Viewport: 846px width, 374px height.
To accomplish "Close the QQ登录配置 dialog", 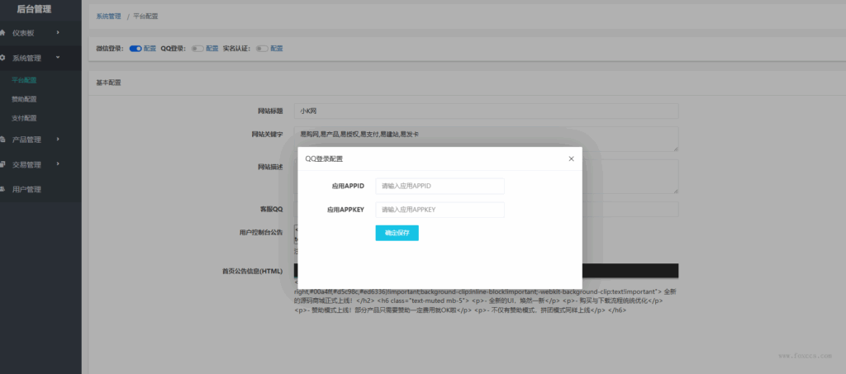I will pyautogui.click(x=572, y=159).
